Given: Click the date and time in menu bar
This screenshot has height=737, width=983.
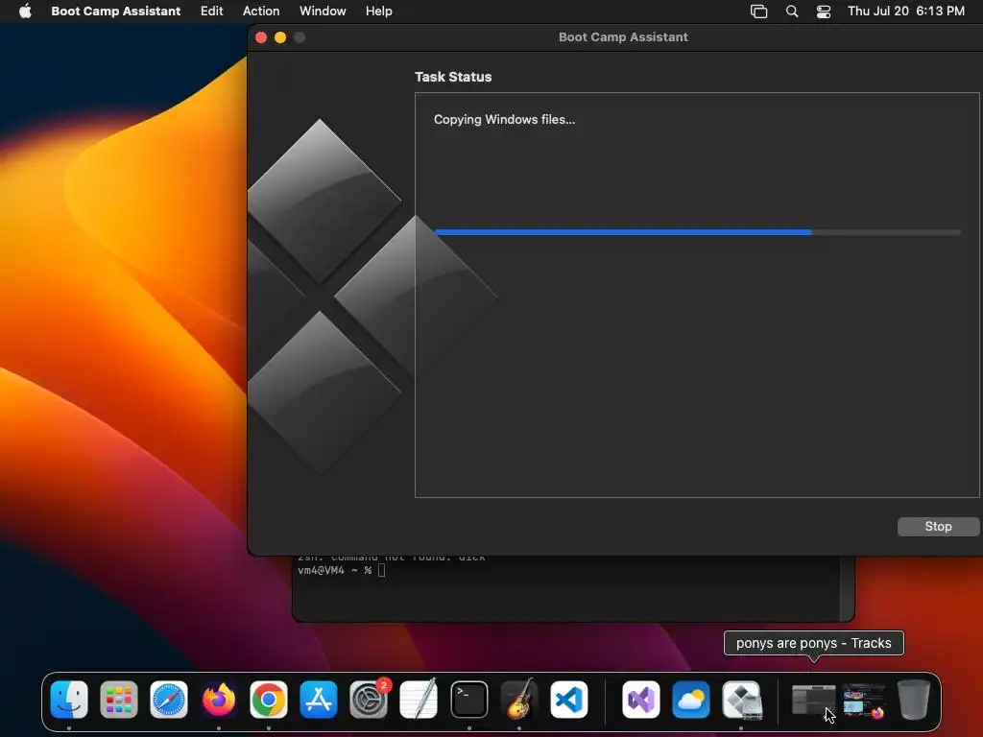Looking at the screenshot, I should pyautogui.click(x=906, y=12).
